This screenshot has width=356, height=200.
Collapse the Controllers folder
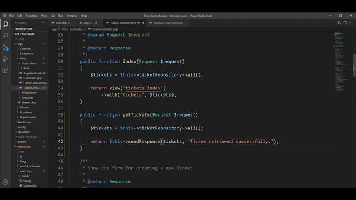[x=28, y=63]
